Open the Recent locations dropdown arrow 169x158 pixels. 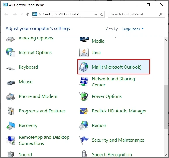pos(22,14)
